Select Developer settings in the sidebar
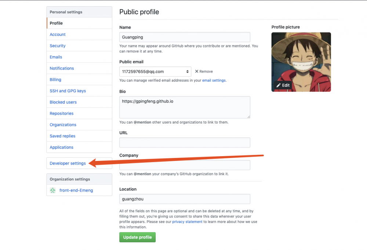Image resolution: width=367 pixels, height=250 pixels. pyautogui.click(x=68, y=163)
